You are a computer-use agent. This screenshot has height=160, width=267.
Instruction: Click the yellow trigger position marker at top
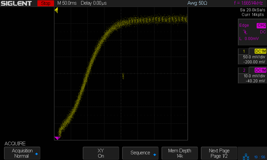point(56,10)
